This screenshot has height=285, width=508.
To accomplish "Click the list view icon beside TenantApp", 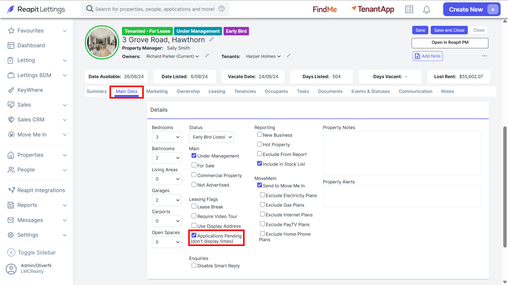I will tap(409, 10).
